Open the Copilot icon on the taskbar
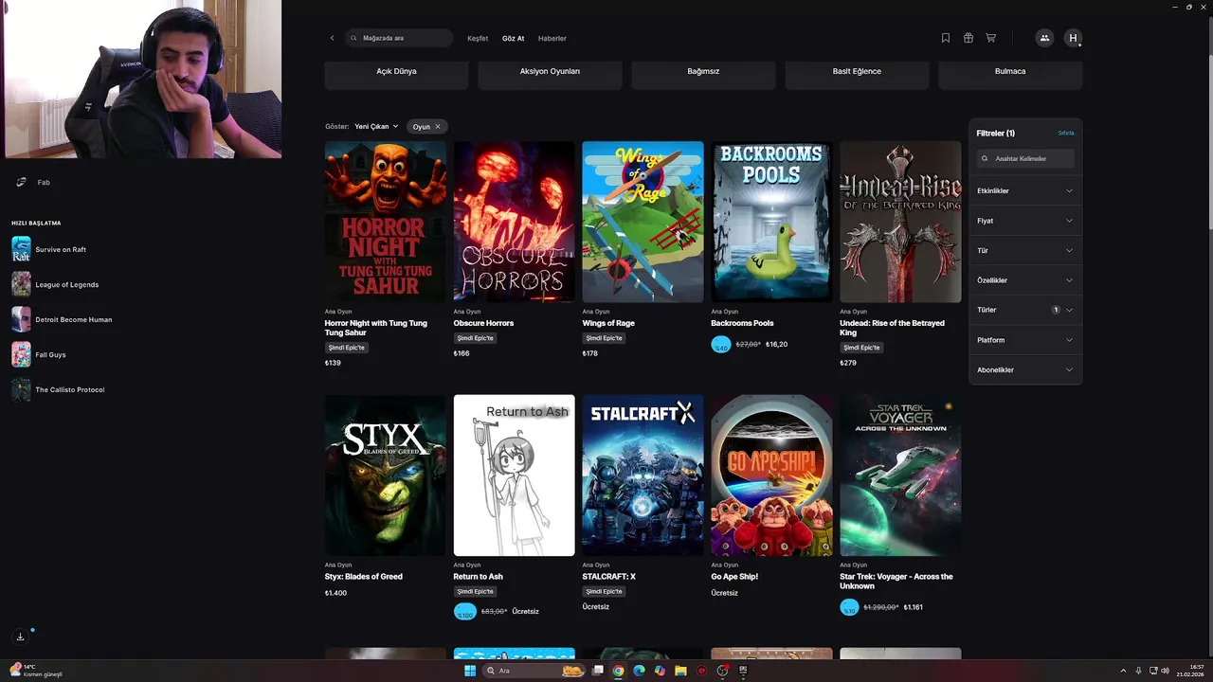1213x682 pixels. (x=660, y=671)
